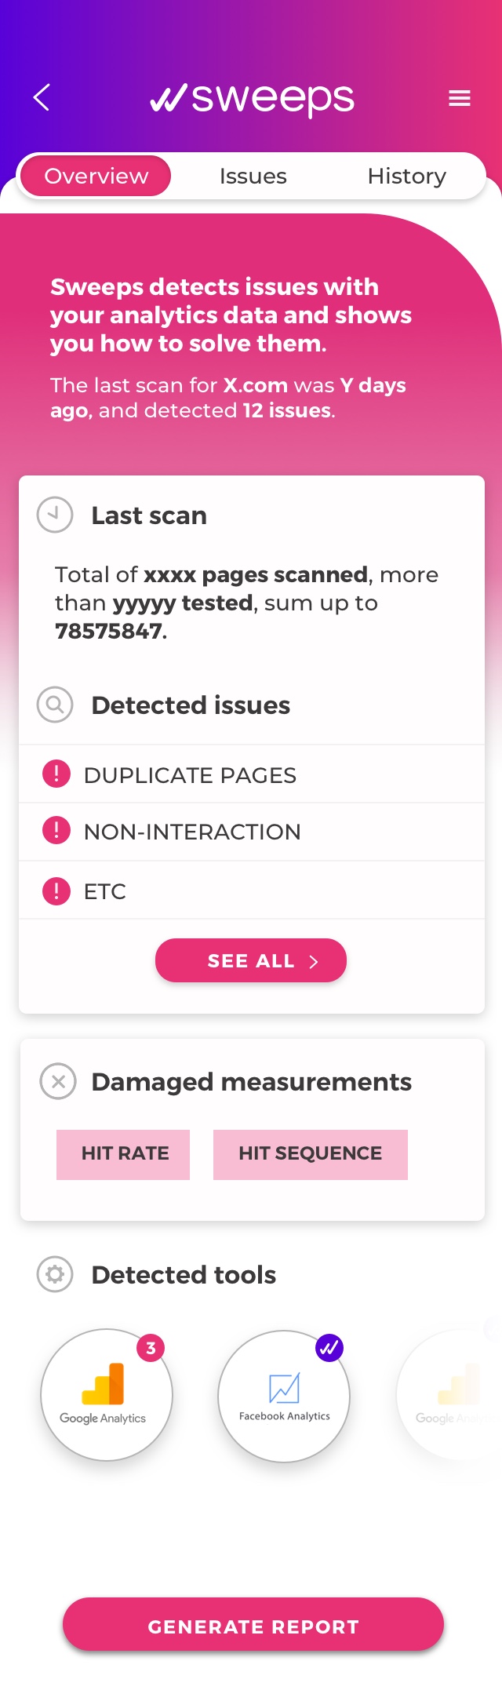
Task: Click the Detected tools gear icon
Action: (x=55, y=1274)
